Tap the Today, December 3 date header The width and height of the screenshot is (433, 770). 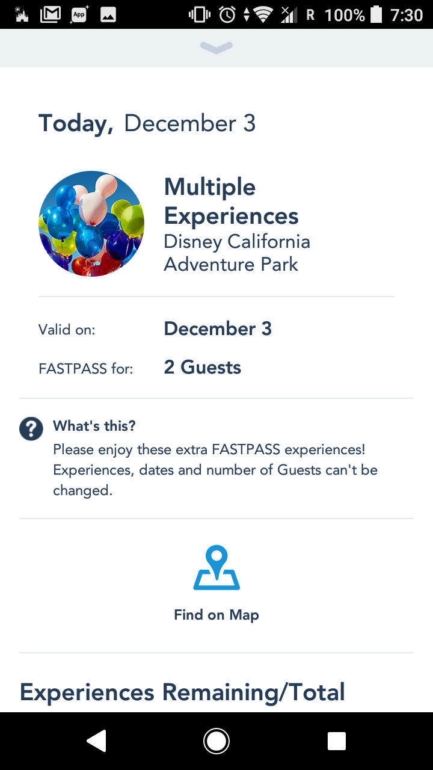tap(147, 123)
